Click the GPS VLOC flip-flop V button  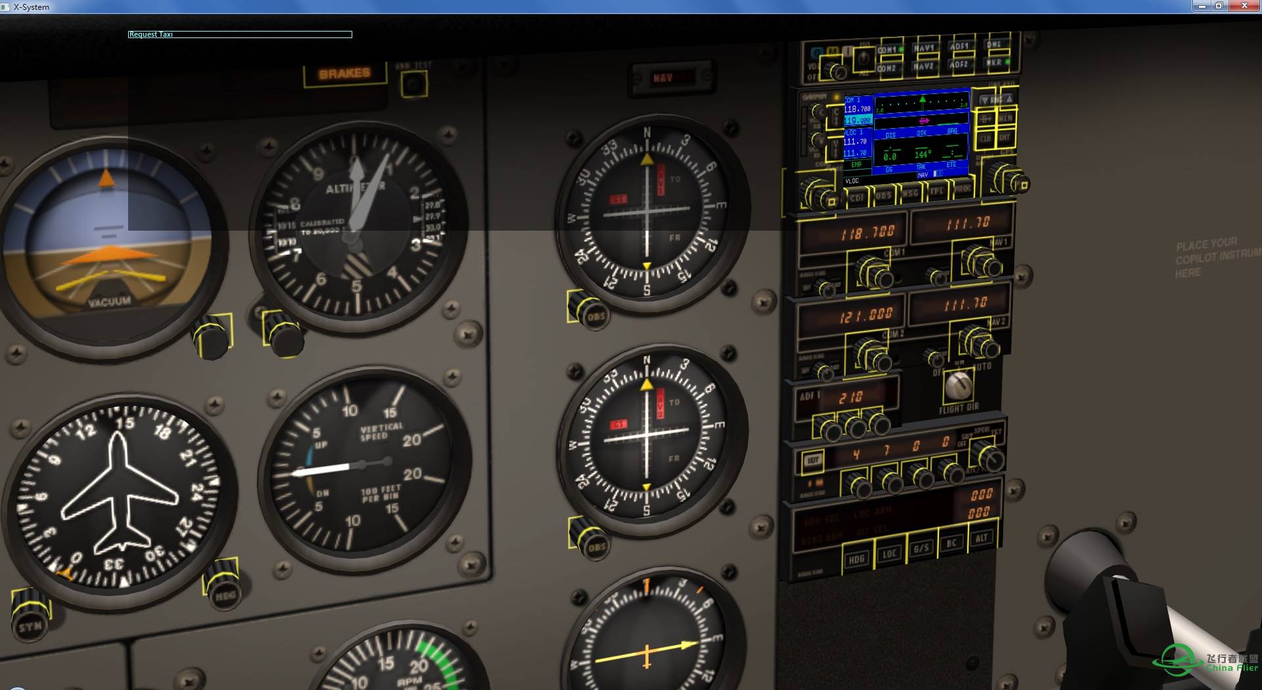point(835,149)
